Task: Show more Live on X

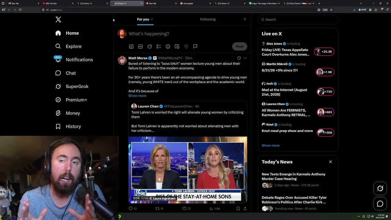Action: click(270, 145)
